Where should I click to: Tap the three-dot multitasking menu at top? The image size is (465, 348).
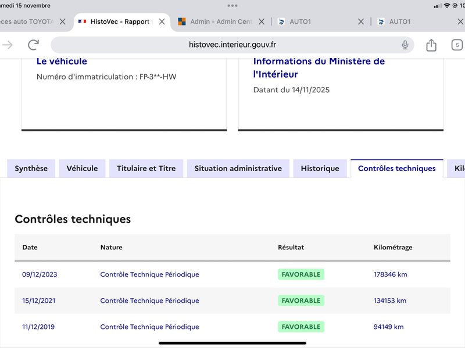click(x=233, y=5)
